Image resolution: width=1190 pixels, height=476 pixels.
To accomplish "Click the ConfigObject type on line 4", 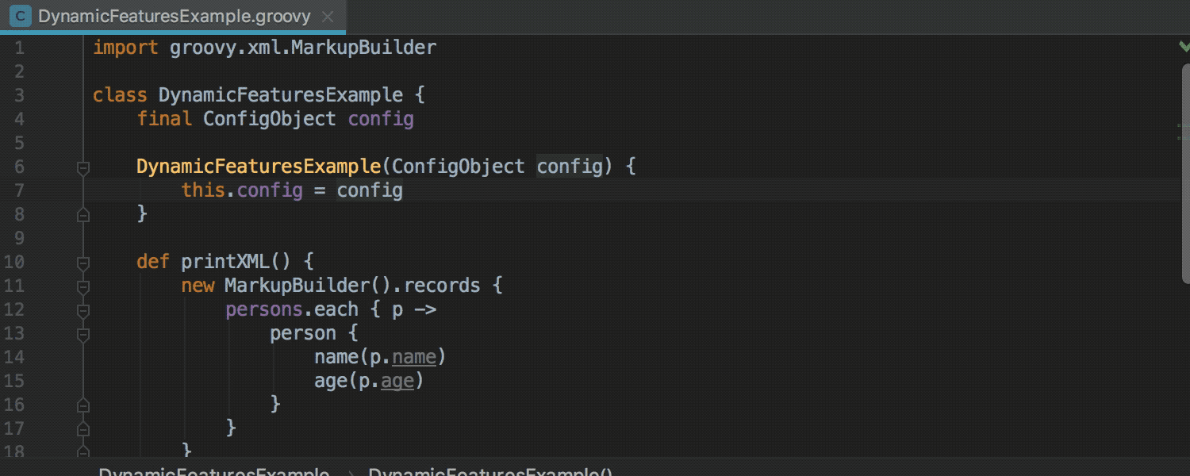I will 269,118.
